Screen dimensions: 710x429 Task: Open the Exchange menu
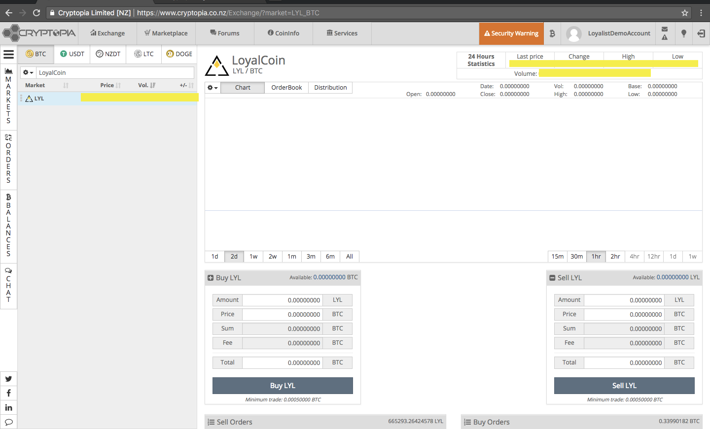[x=107, y=33]
